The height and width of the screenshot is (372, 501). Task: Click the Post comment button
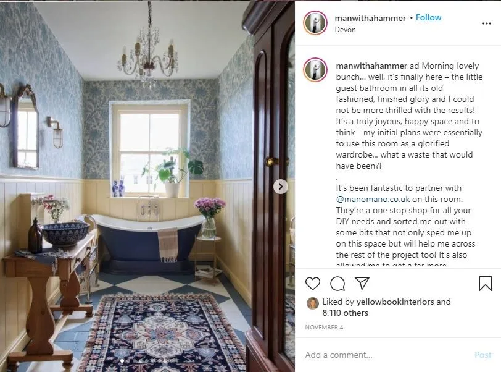(x=482, y=355)
